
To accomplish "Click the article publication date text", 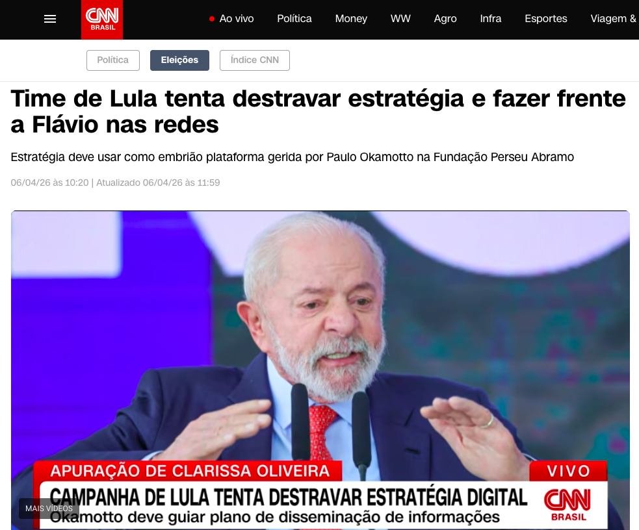I will click(x=49, y=183).
